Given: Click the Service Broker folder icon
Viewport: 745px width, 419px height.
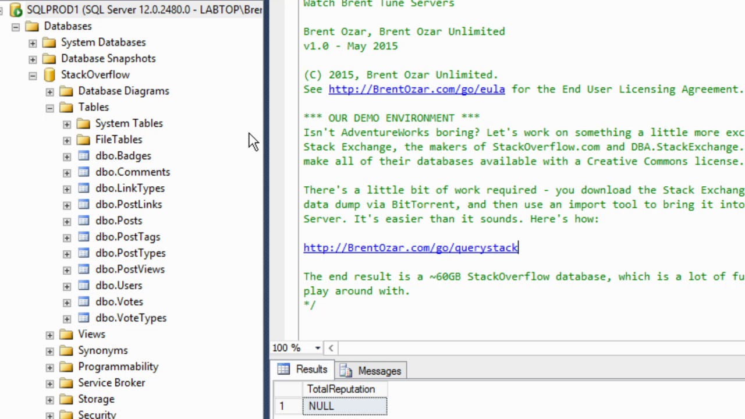Looking at the screenshot, I should click(x=66, y=383).
